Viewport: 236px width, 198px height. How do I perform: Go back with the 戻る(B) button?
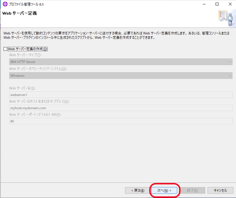(138, 191)
